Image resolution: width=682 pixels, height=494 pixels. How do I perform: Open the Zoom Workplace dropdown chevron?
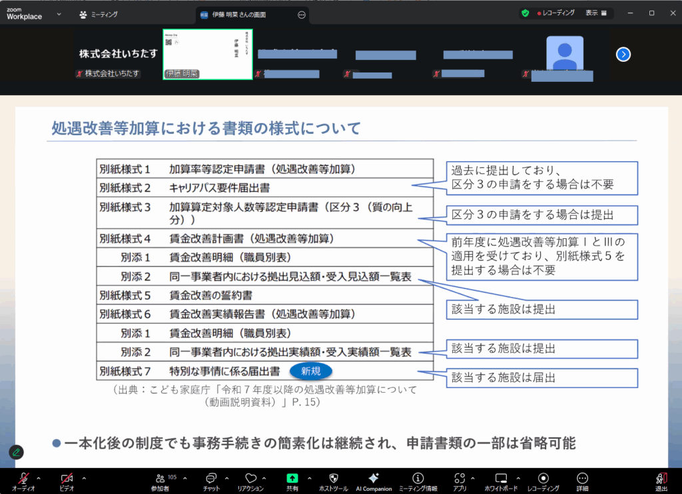coord(59,13)
